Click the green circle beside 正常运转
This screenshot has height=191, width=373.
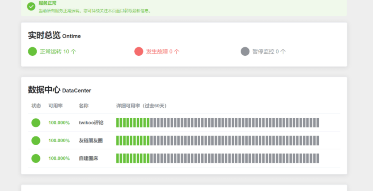32,51
